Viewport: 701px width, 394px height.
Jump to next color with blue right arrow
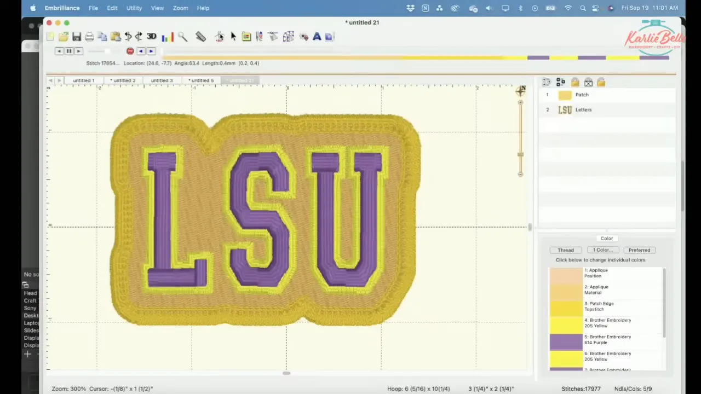pyautogui.click(x=151, y=51)
